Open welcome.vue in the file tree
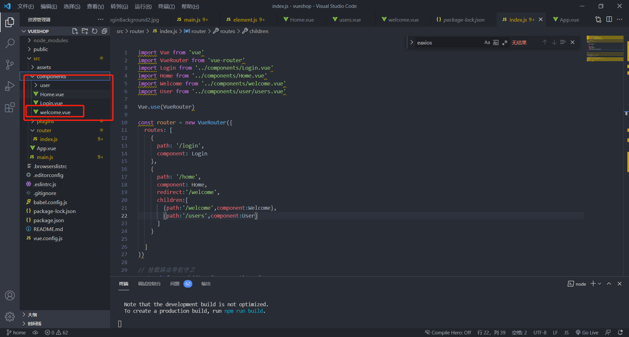This screenshot has height=337, width=629. pos(55,112)
